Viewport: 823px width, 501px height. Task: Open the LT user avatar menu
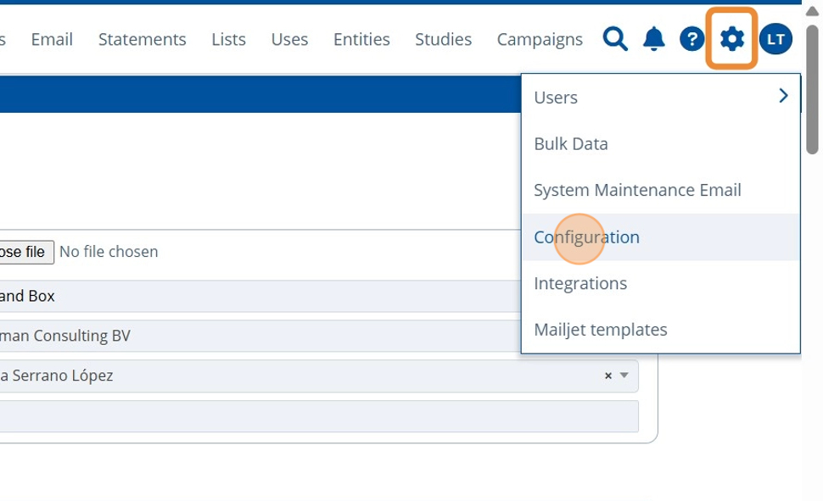pyautogui.click(x=775, y=39)
